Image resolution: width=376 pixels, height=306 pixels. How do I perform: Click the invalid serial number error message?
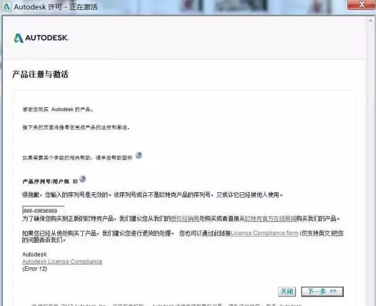coord(153,195)
